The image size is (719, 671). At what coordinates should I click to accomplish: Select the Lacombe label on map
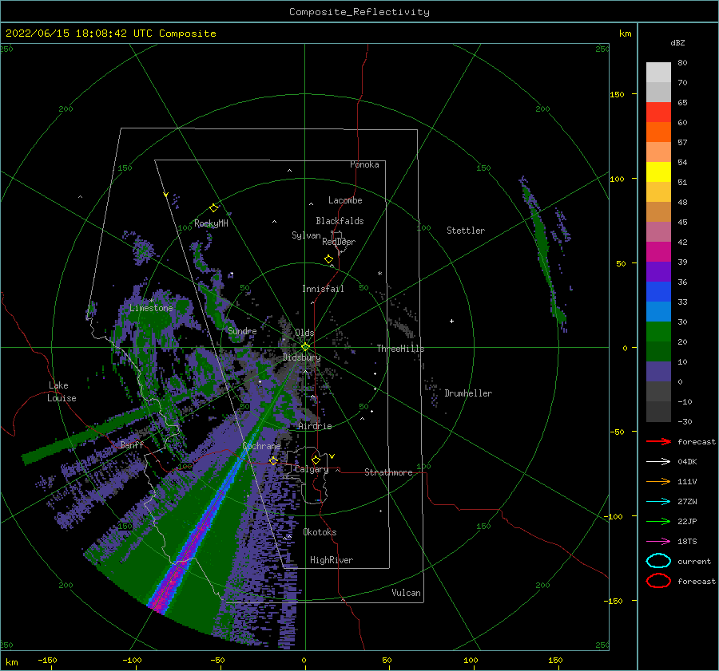(345, 200)
